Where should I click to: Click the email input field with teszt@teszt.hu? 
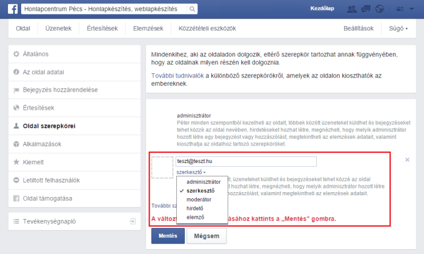[x=246, y=161]
